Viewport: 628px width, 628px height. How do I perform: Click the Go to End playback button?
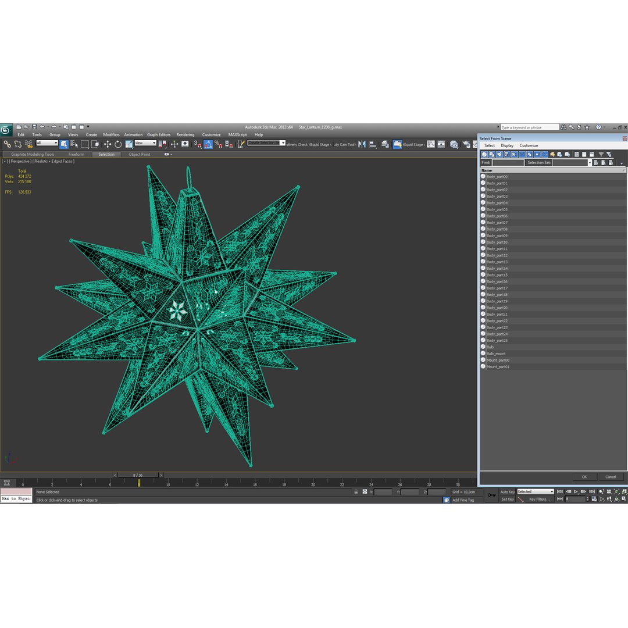[592, 491]
